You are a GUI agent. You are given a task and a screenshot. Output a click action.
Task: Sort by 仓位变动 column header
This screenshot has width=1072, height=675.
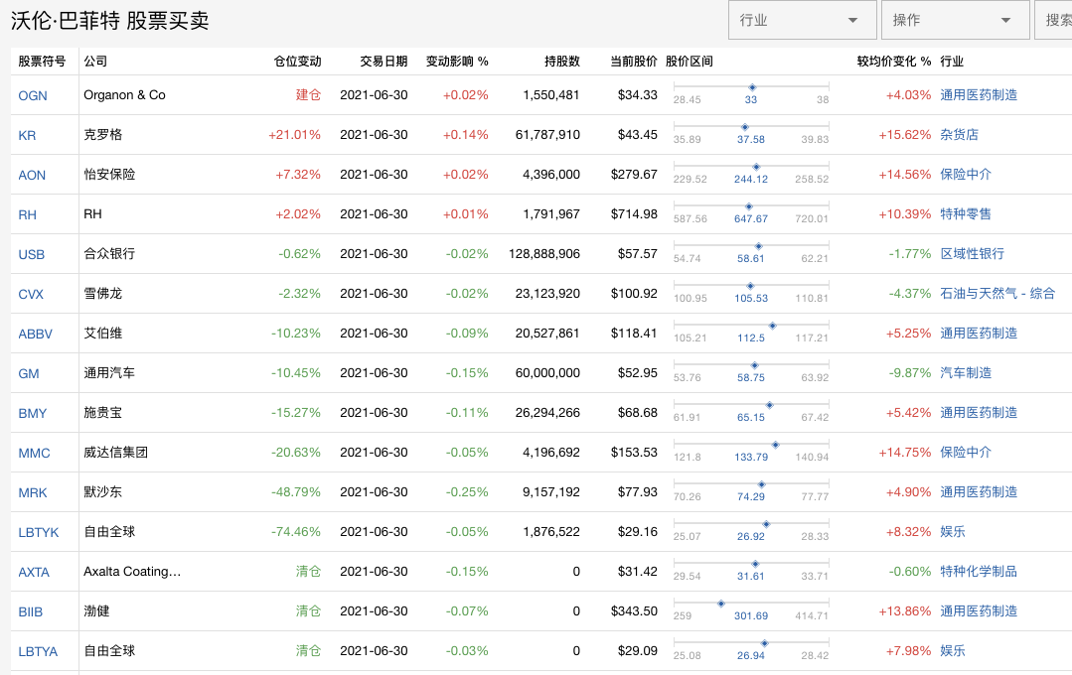click(297, 62)
